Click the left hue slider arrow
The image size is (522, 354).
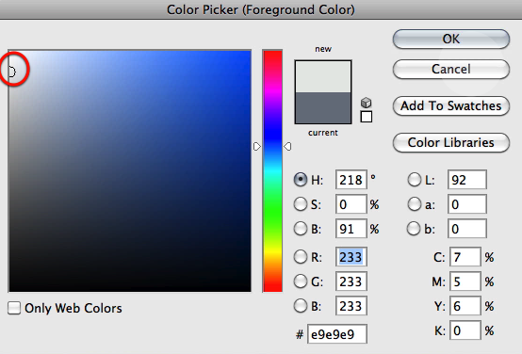click(257, 146)
